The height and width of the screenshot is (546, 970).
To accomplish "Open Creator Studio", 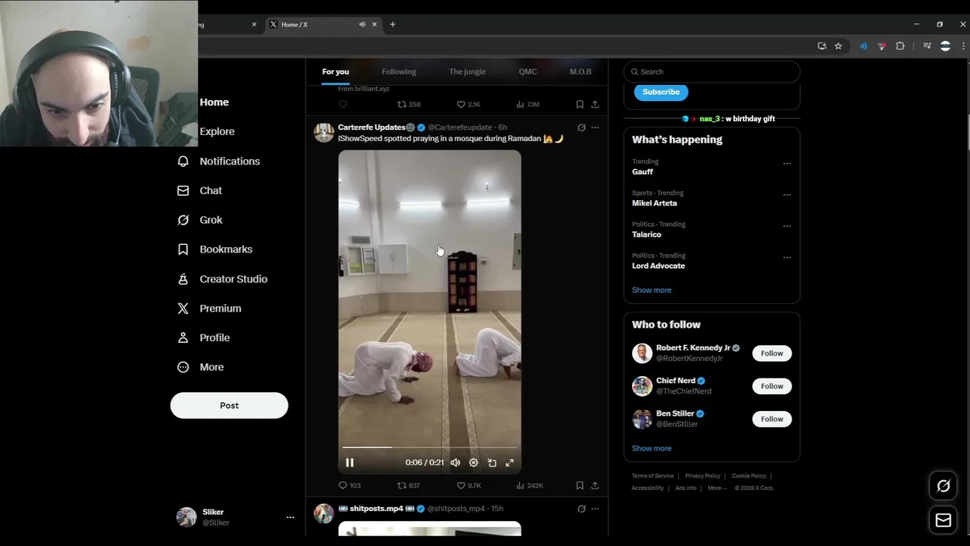I will [x=222, y=279].
